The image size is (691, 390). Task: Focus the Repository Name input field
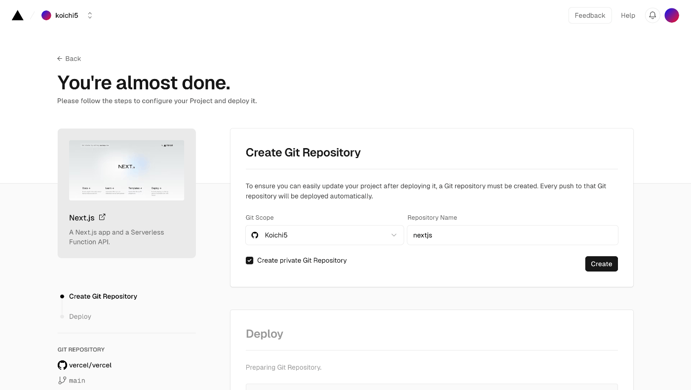pyautogui.click(x=512, y=235)
